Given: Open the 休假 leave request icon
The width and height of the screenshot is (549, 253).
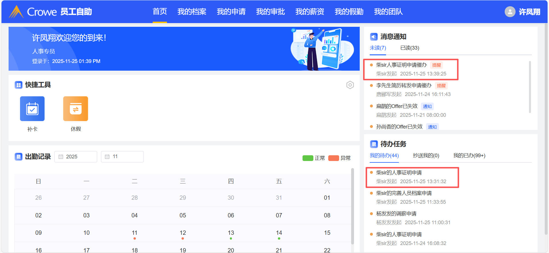Looking at the screenshot, I should tap(75, 109).
